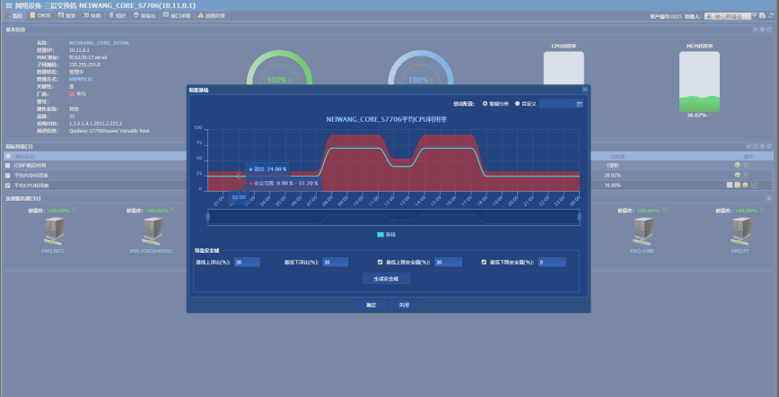Edit the 基线下浮比(%) field
Viewport: 779px width, 397px height.
click(x=335, y=262)
